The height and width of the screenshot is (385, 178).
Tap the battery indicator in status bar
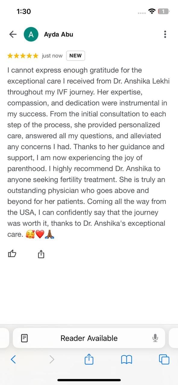(164, 11)
